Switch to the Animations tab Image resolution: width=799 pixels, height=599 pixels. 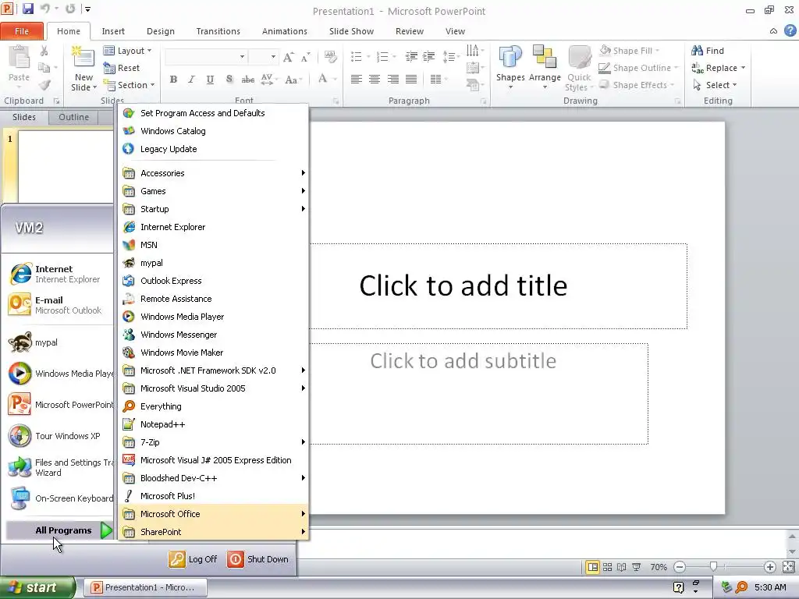[x=284, y=31]
